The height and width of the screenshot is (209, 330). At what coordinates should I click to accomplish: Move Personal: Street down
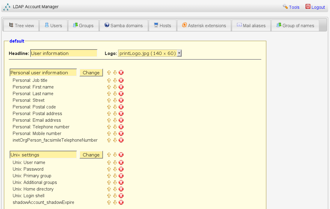(x=115, y=100)
